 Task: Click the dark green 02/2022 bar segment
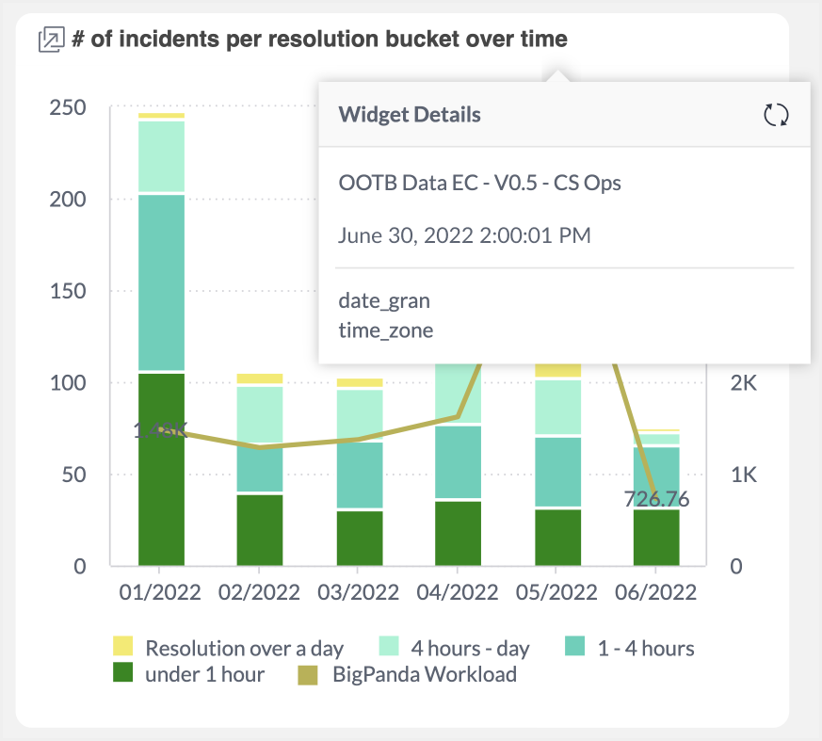pos(260,529)
